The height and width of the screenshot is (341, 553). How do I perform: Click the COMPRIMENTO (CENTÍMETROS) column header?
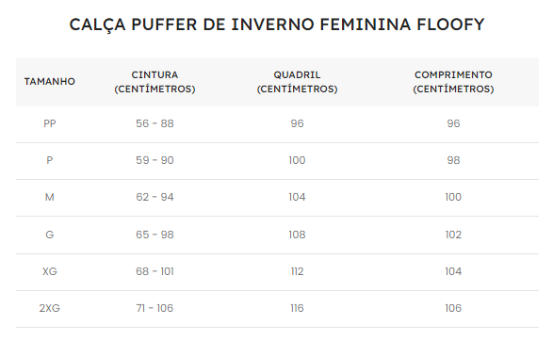click(453, 82)
